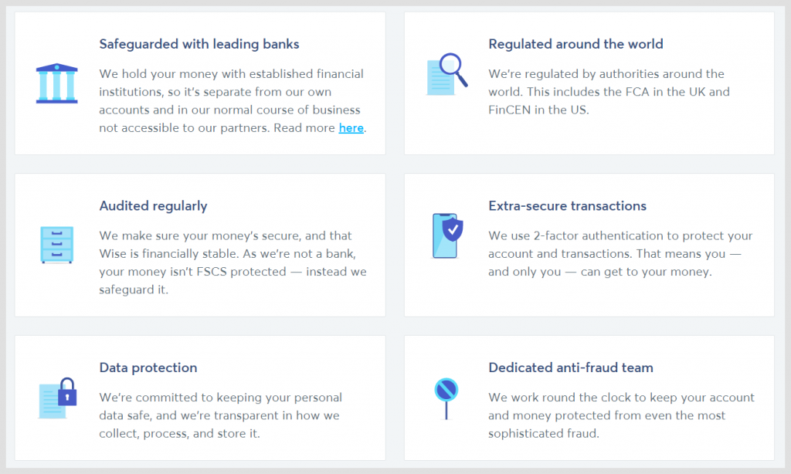
Task: Click the document with magnifying glass icon
Action: coord(447,74)
